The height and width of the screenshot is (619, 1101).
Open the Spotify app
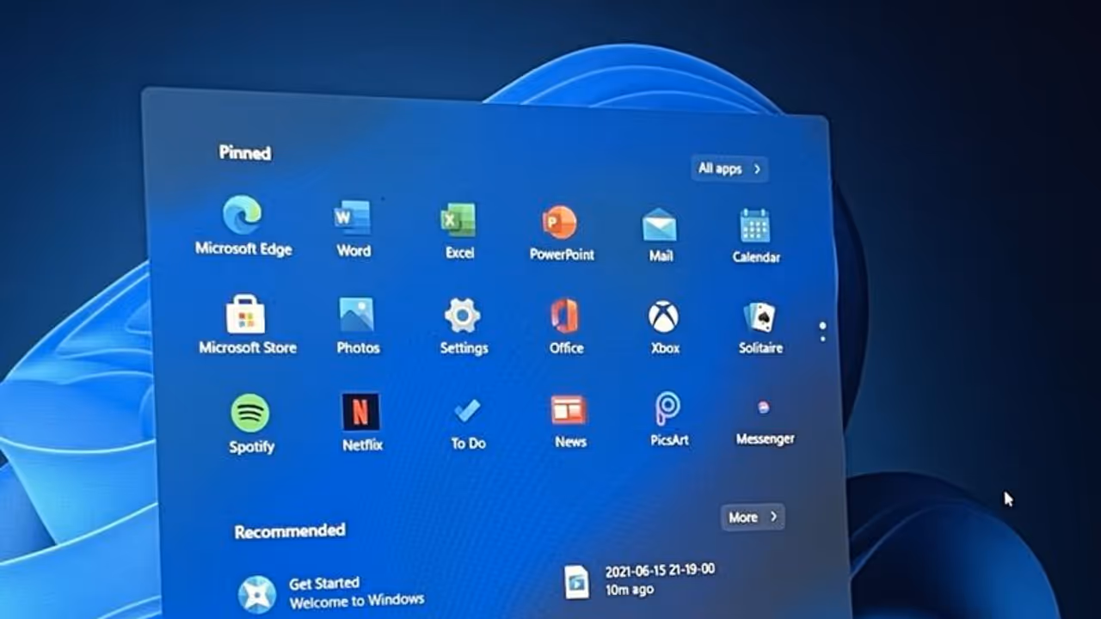(250, 415)
